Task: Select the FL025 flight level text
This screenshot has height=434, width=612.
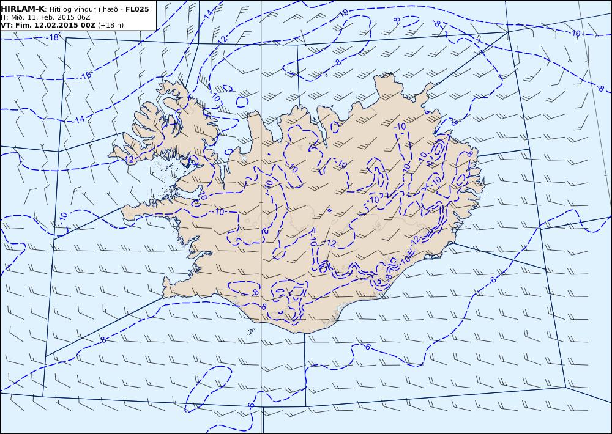Action: (137, 9)
